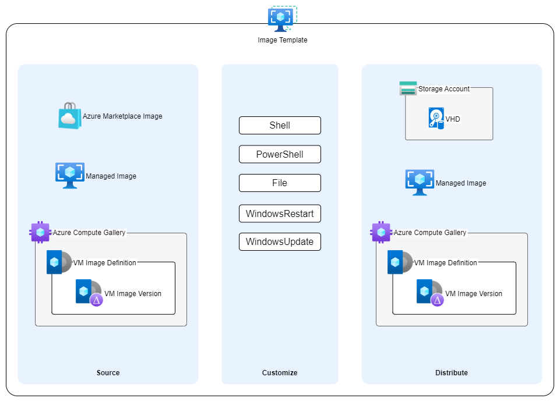This screenshot has width=560, height=402.
Task: Click the Managed Image label in Source
Action: (x=111, y=176)
